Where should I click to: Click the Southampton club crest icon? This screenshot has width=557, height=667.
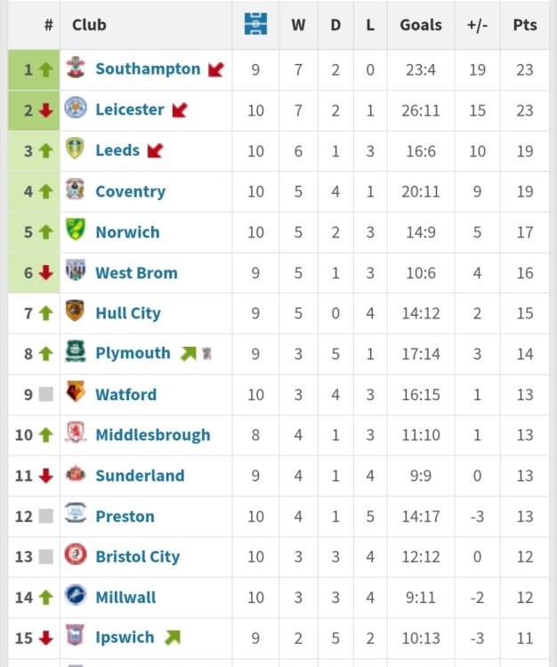point(76,68)
